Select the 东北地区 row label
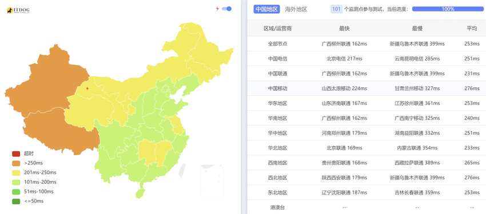This screenshot has height=214, width=486. (278, 192)
